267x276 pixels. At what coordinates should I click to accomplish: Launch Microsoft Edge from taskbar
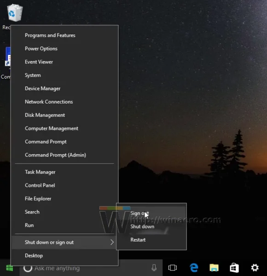tap(194, 268)
